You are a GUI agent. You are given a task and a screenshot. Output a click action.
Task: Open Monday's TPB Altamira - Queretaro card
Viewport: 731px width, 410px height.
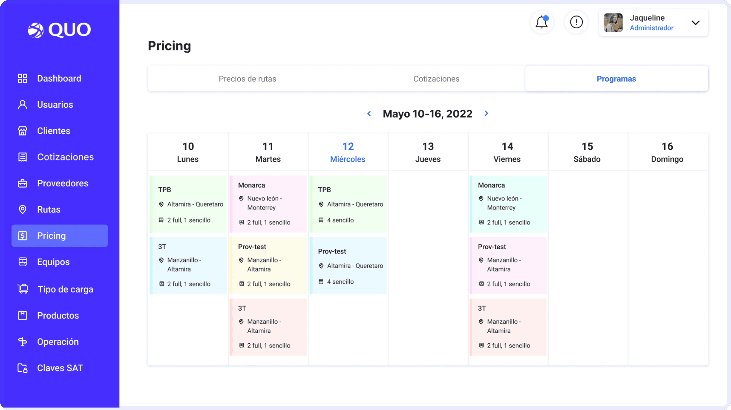click(x=188, y=204)
